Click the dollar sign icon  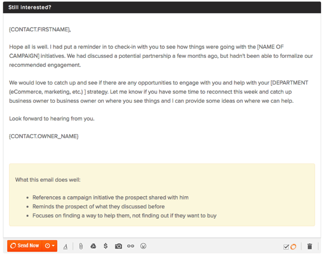coord(106,246)
